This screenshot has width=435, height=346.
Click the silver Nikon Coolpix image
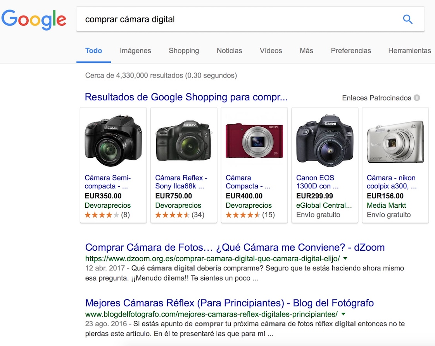coord(395,141)
